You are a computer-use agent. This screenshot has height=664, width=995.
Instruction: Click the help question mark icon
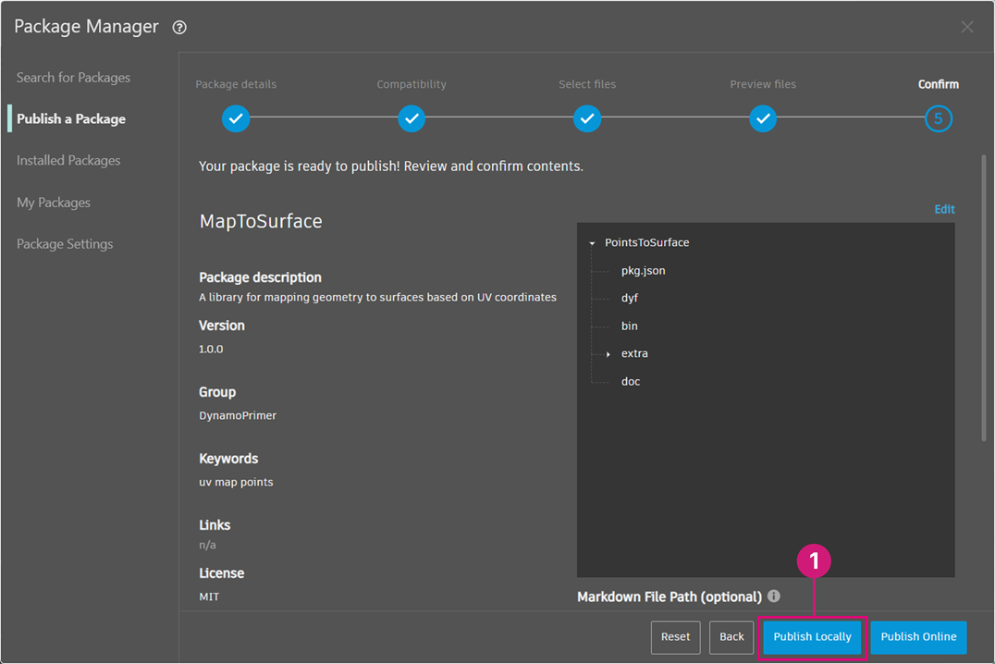click(179, 28)
